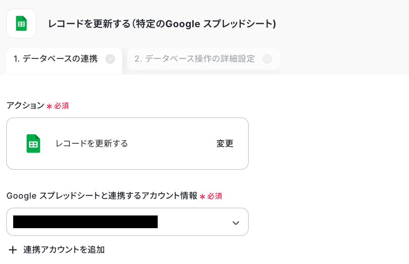Click checkmark icon on データベースの連携 tab
The width and height of the screenshot is (409, 264).
coord(110,59)
